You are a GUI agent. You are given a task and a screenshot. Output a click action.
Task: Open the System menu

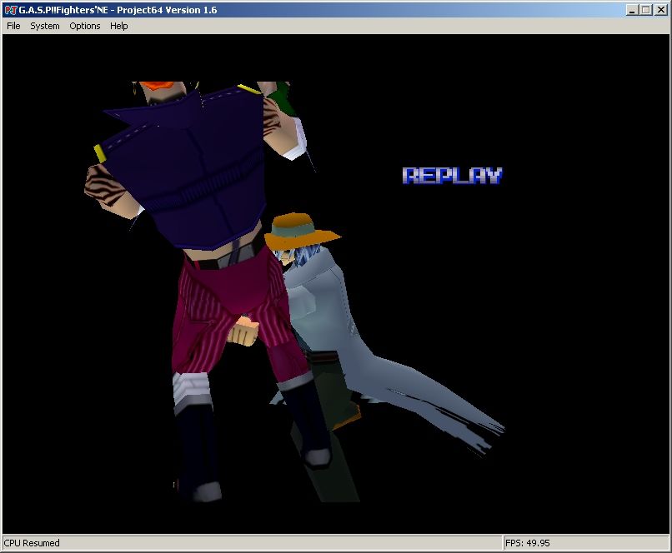coord(44,26)
